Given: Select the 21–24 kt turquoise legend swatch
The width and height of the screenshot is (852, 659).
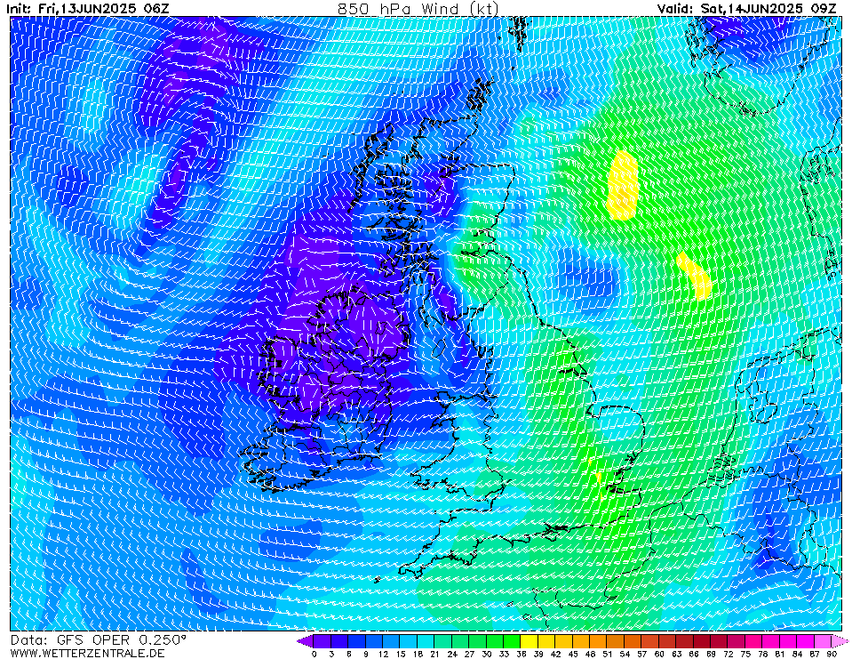Looking at the screenshot, I should coord(443,641).
